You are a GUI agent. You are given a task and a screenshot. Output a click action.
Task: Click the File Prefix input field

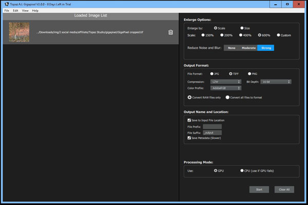(x=212, y=126)
